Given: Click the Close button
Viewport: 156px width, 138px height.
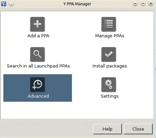Looking at the screenshot, I should pyautogui.click(x=138, y=129).
